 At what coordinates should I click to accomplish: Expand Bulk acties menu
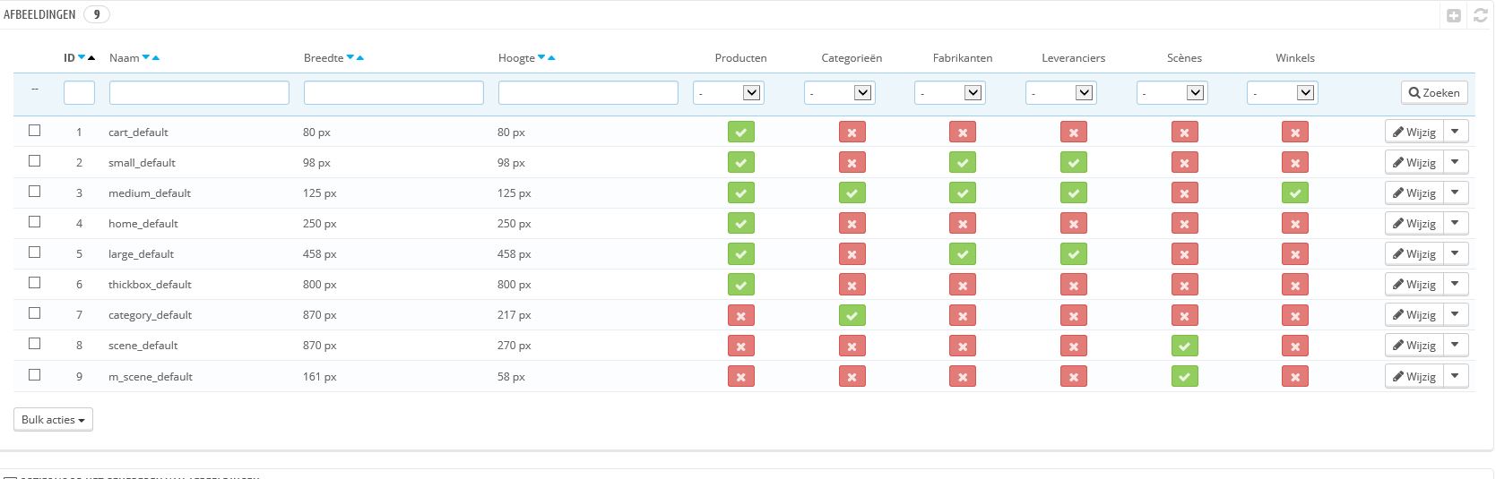[x=53, y=420]
